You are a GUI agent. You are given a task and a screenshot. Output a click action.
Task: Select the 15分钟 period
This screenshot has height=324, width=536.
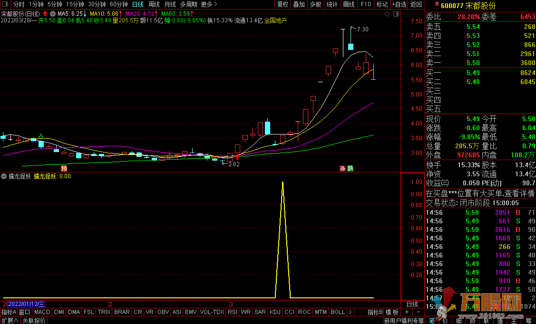75,4
